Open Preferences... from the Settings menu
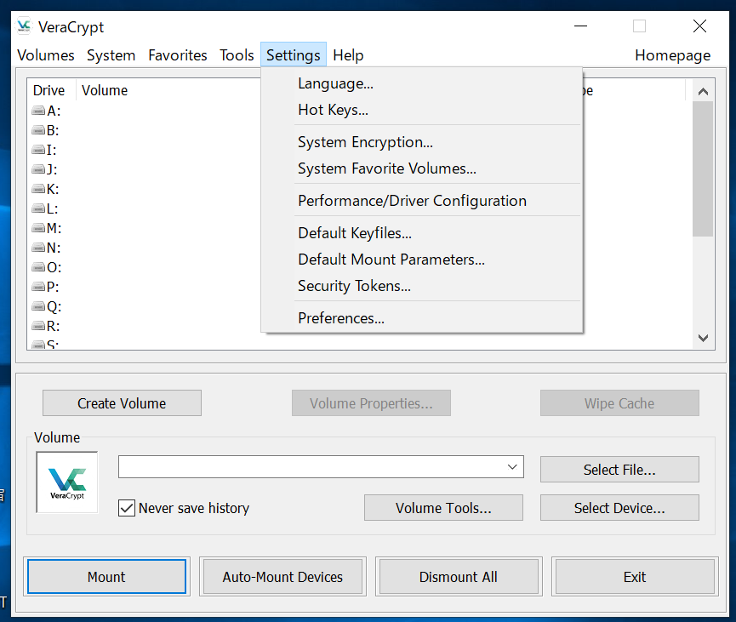This screenshot has height=622, width=736. [340, 318]
